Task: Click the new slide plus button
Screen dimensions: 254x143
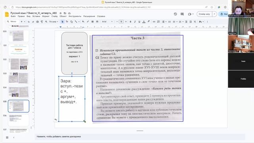Action: [21, 22]
